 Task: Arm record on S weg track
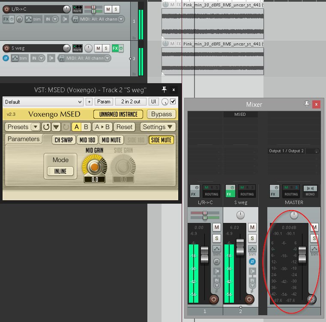(x=6, y=48)
